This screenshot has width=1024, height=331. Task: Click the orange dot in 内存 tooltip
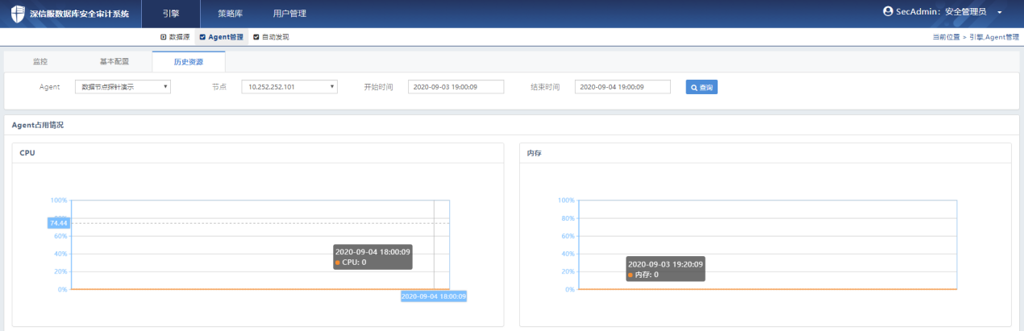click(631, 275)
